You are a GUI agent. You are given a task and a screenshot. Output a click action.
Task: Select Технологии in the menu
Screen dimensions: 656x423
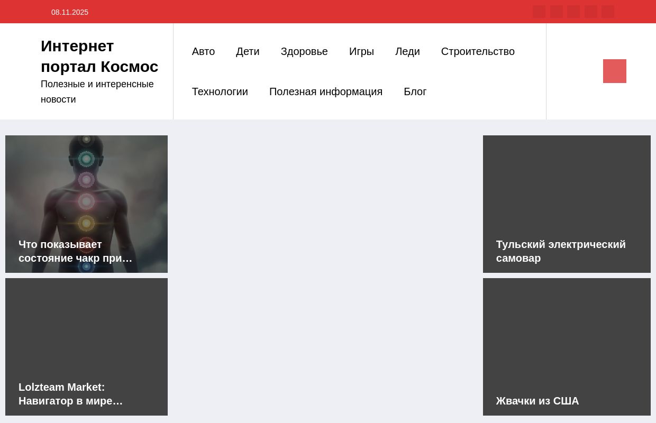tap(220, 91)
